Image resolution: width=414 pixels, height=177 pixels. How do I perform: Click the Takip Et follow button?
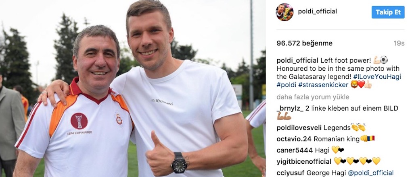388,12
